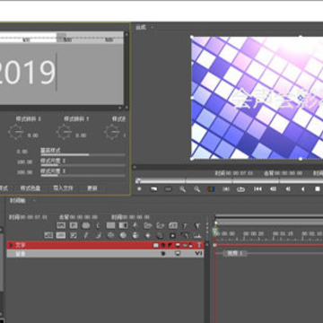Click the step-between-markers playback button

pyautogui.click(x=226, y=189)
